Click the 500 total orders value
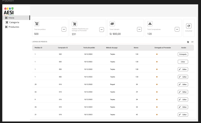Image resolution: width=201 pixels, height=123 pixels. 36,34
